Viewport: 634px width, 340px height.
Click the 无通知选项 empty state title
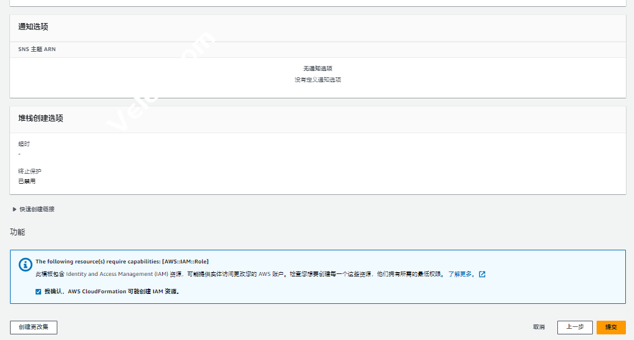point(317,68)
